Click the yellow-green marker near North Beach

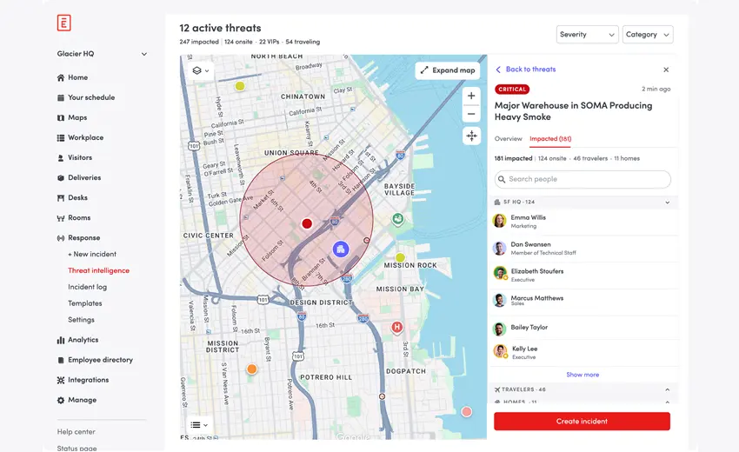(x=240, y=86)
